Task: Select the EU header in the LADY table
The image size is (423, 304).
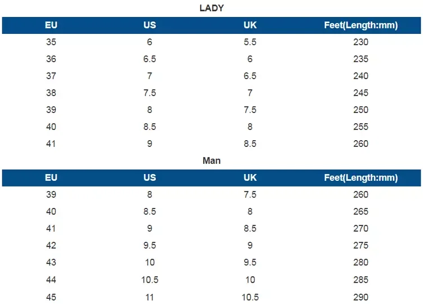Action: (51, 25)
